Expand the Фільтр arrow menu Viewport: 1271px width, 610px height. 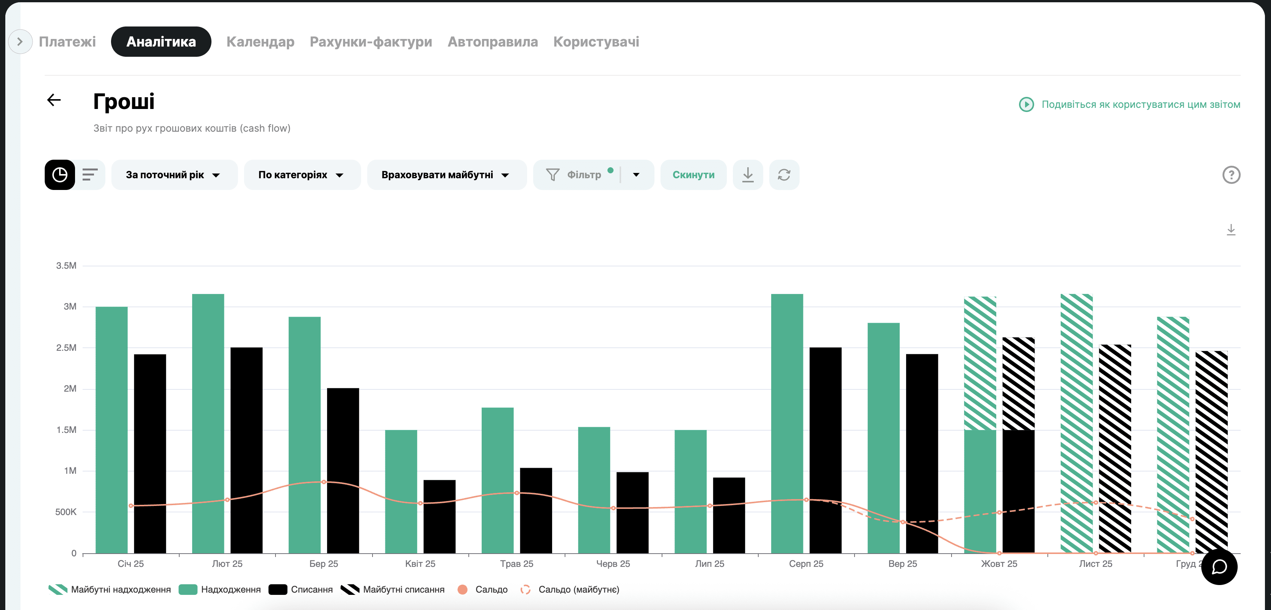point(636,175)
